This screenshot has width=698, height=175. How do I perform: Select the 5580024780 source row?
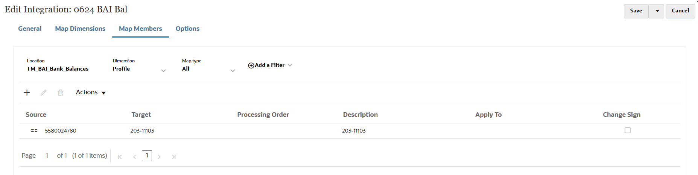click(x=61, y=131)
